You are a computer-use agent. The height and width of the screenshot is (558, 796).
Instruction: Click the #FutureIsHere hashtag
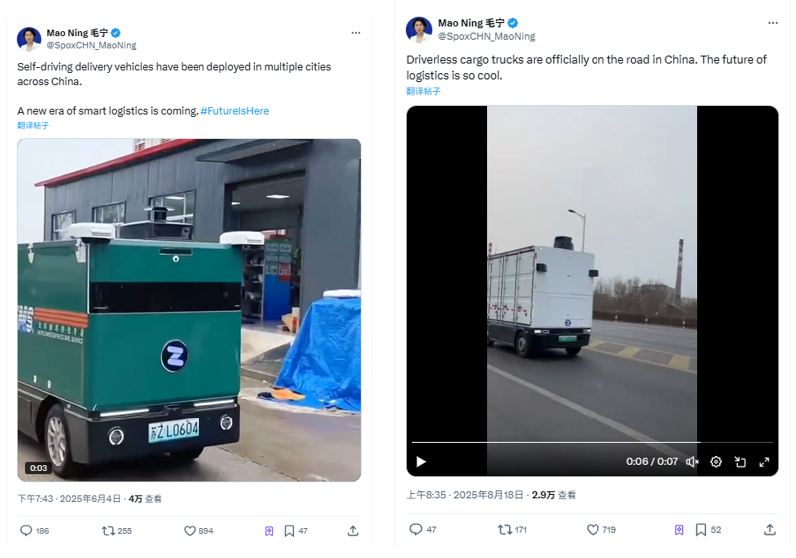point(234,111)
